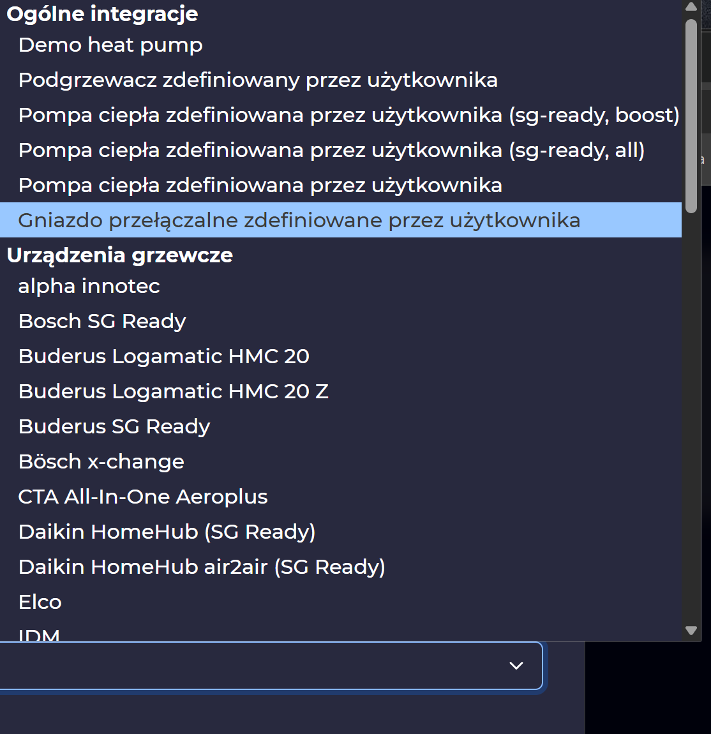The height and width of the screenshot is (734, 711).
Task: Select alpha innotec from the list
Action: [89, 287]
